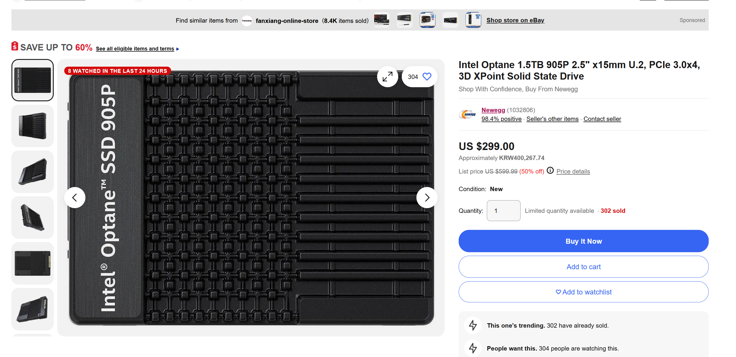This screenshot has height=357, width=736.
Task: Go to the next product image
Action: coord(427,198)
